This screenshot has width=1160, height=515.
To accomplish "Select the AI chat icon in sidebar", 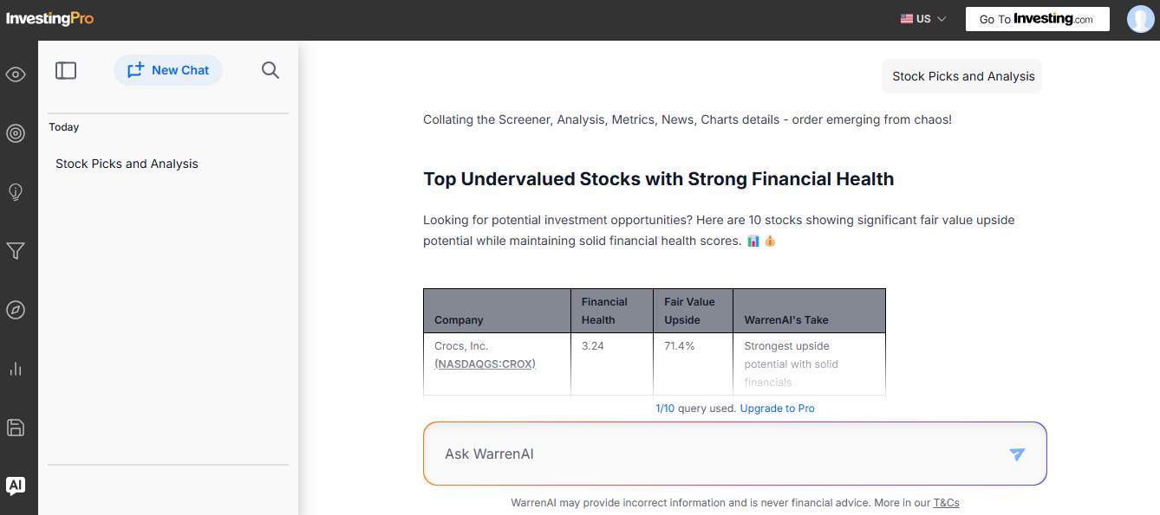I will 16,486.
